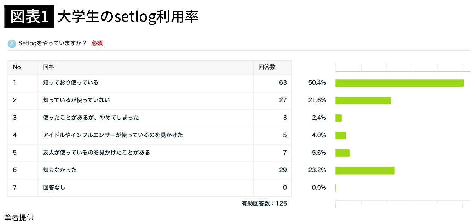474x223 pixels.
Task: Click the small green bar for 2.4%
Action: tap(339, 118)
